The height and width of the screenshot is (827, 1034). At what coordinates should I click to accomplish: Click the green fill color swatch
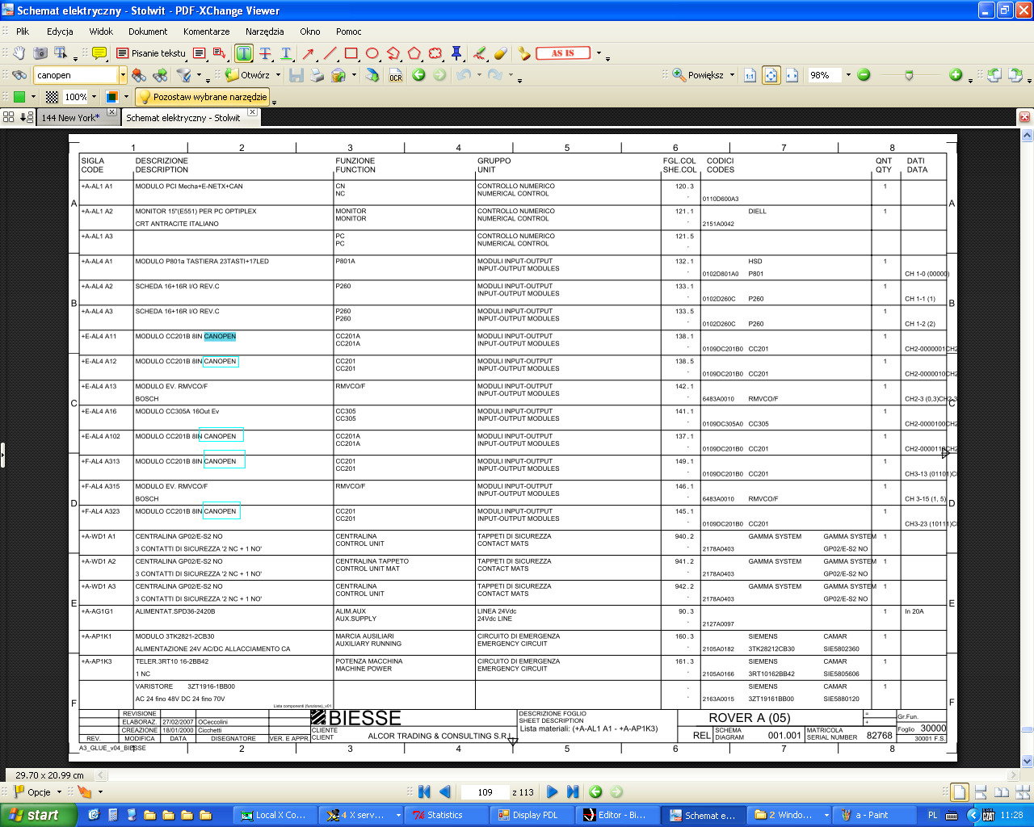[19, 97]
